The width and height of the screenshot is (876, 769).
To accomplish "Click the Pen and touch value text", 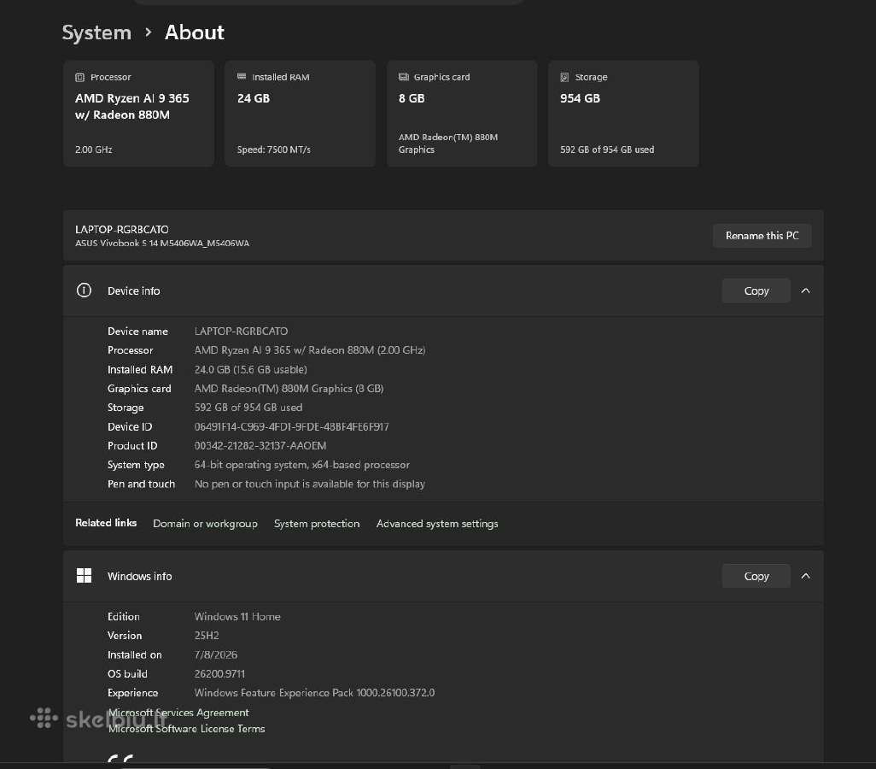I will coord(310,484).
